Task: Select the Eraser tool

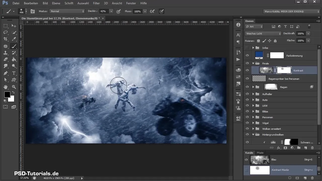Action: 6,60
